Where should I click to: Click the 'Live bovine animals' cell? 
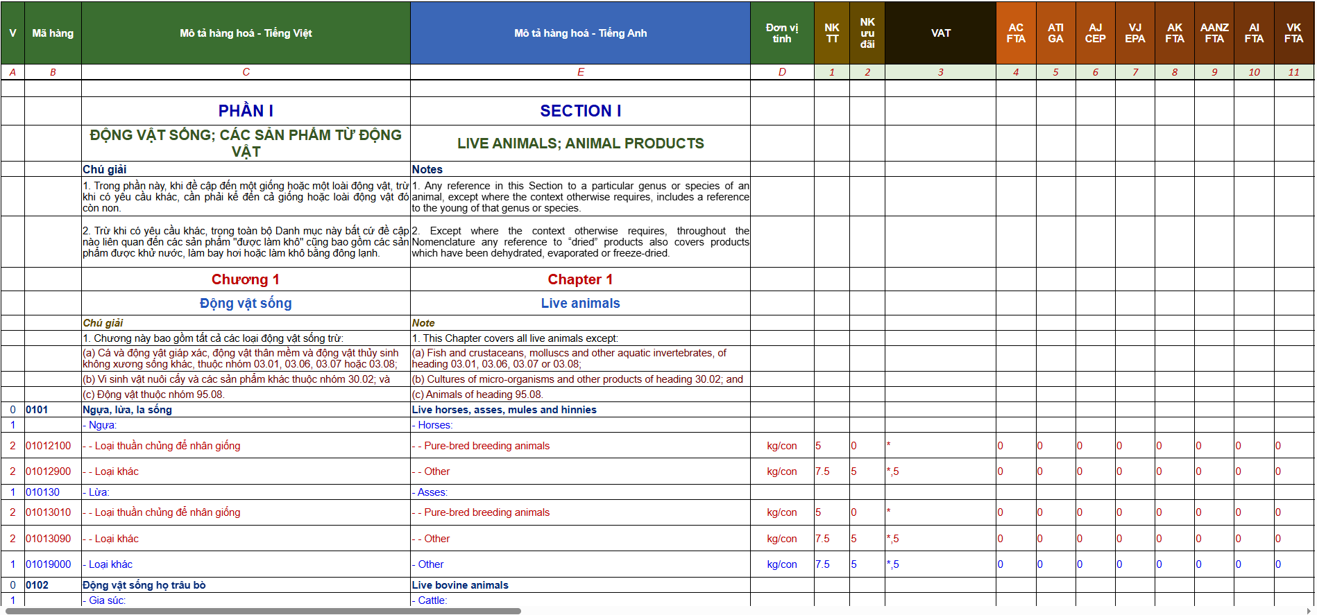point(580,585)
